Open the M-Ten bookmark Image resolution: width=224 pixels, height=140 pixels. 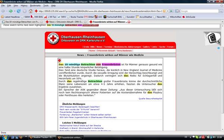point(50,17)
